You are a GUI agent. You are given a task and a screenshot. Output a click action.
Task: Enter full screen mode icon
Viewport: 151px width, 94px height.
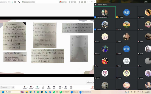[x=85, y=2]
